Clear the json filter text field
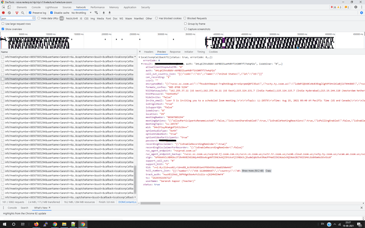This screenshot has height=228, width=365. click(x=33, y=18)
